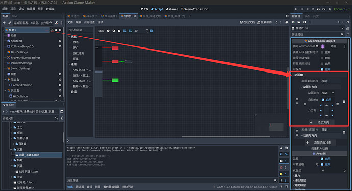The height and width of the screenshot is (191, 352).
Task: Click the new resource icon in inspector
Action: [x=293, y=22]
